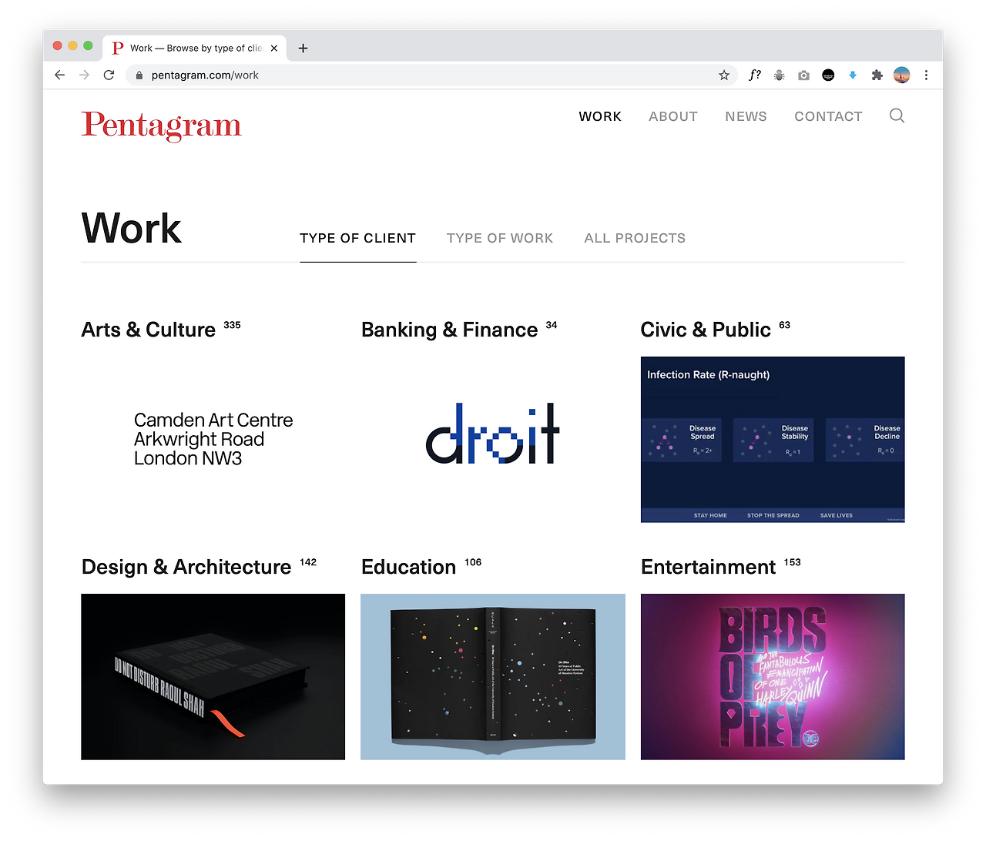
Task: Select the TYPE OF CLIENT tab
Action: click(x=358, y=239)
